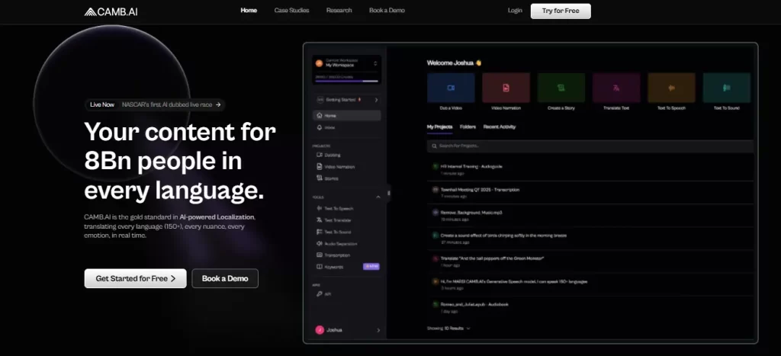Open the Create a Story tile
781x356 pixels.
pyautogui.click(x=561, y=88)
